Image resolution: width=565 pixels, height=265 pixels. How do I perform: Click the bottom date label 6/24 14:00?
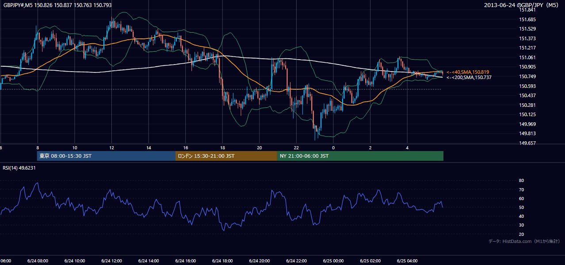click(x=149, y=261)
